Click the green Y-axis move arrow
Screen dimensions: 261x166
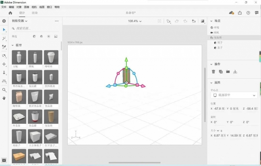tap(126, 60)
